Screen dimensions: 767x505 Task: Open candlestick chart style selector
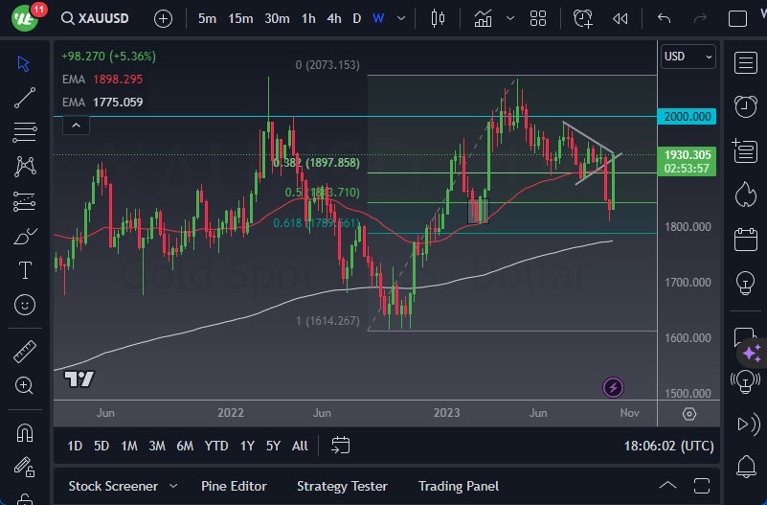[x=439, y=18]
